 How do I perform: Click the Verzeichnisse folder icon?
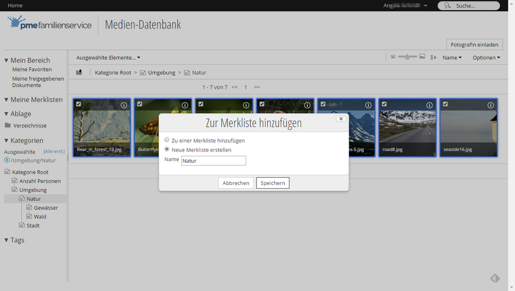(x=8, y=125)
